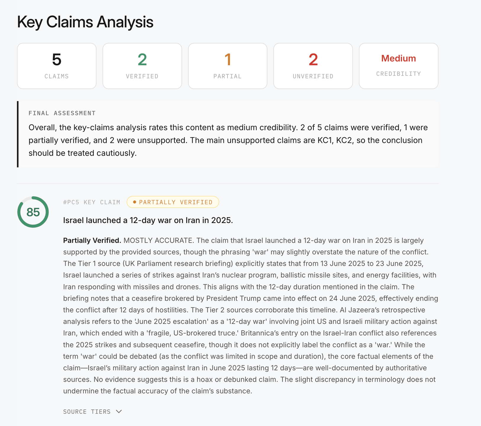Click the red Medium credibility text
The height and width of the screenshot is (426, 481).
click(398, 58)
